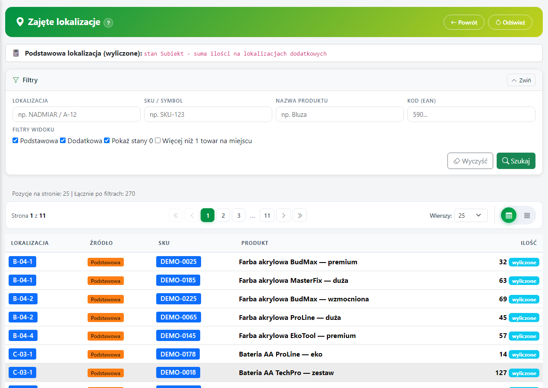Collapse filters with Zwiń button
Viewport: 548px width, 388px height.
tap(521, 80)
